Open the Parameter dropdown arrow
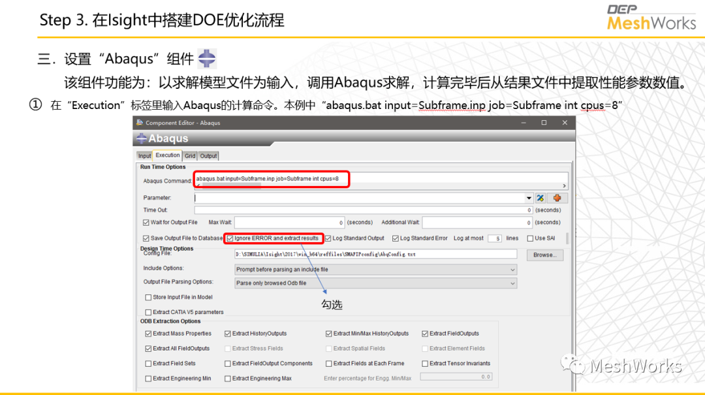Viewport: 705px width, 395px height. pyautogui.click(x=529, y=198)
